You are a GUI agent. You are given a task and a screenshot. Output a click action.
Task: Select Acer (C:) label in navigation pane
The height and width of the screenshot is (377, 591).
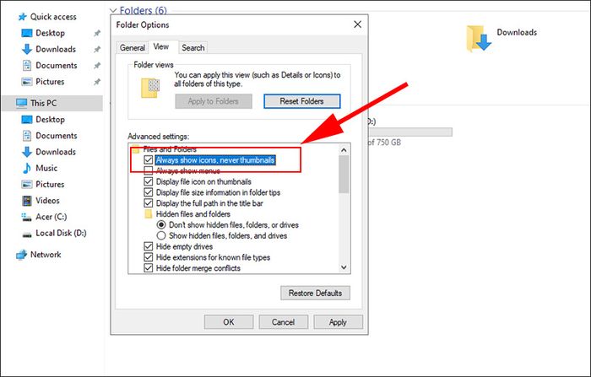click(52, 217)
